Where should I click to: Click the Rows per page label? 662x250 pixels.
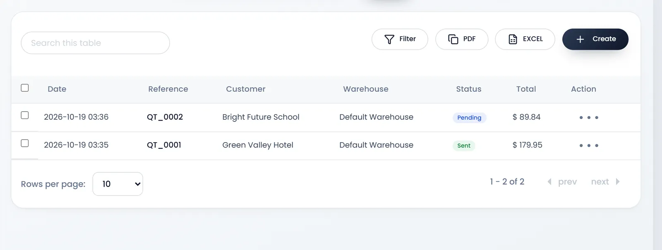[53, 184]
